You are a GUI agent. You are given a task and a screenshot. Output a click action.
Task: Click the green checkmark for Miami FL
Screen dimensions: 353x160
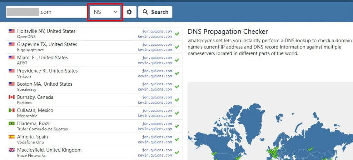[177, 60]
